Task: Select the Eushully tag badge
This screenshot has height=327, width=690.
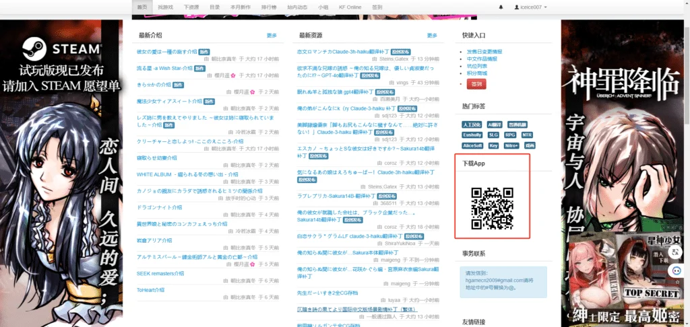Action: click(473, 135)
